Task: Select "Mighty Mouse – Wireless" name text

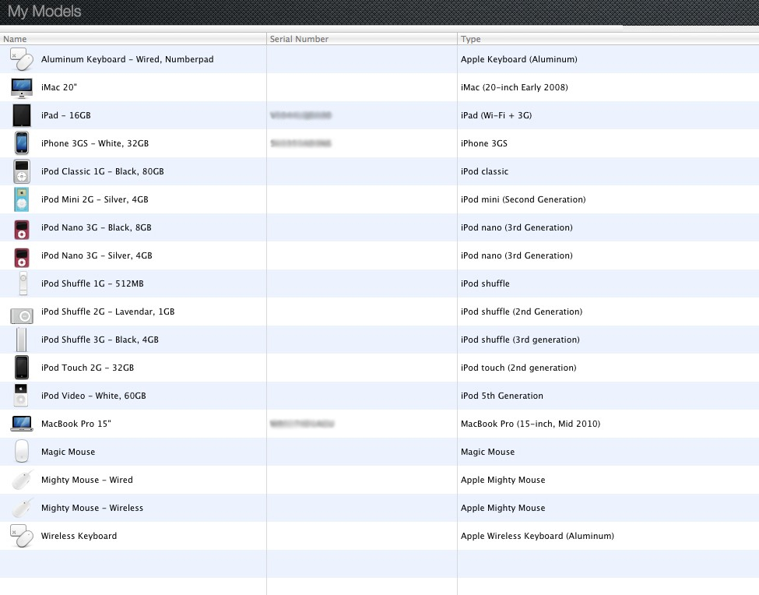Action: pos(92,508)
